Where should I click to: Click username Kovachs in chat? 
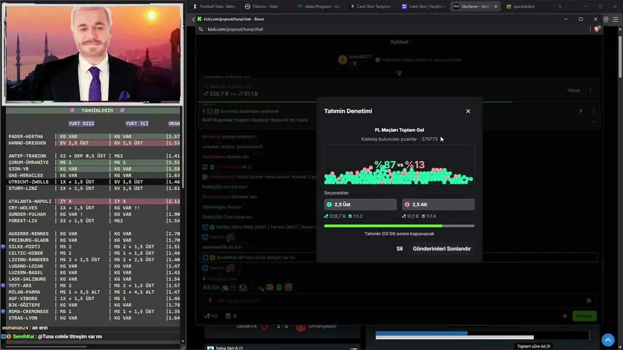[212, 137]
